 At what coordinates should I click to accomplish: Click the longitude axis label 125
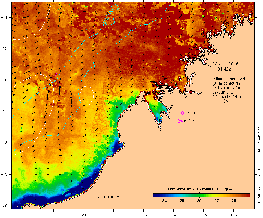(203, 215)
